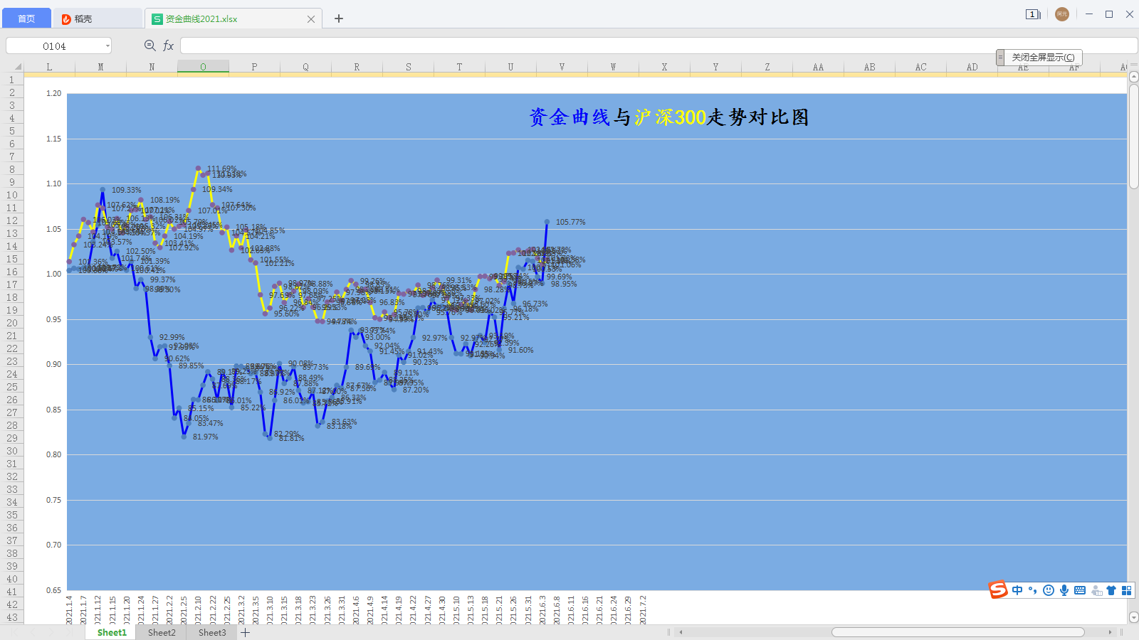Open a new document tab with +
The width and height of the screenshot is (1139, 640).
[338, 18]
